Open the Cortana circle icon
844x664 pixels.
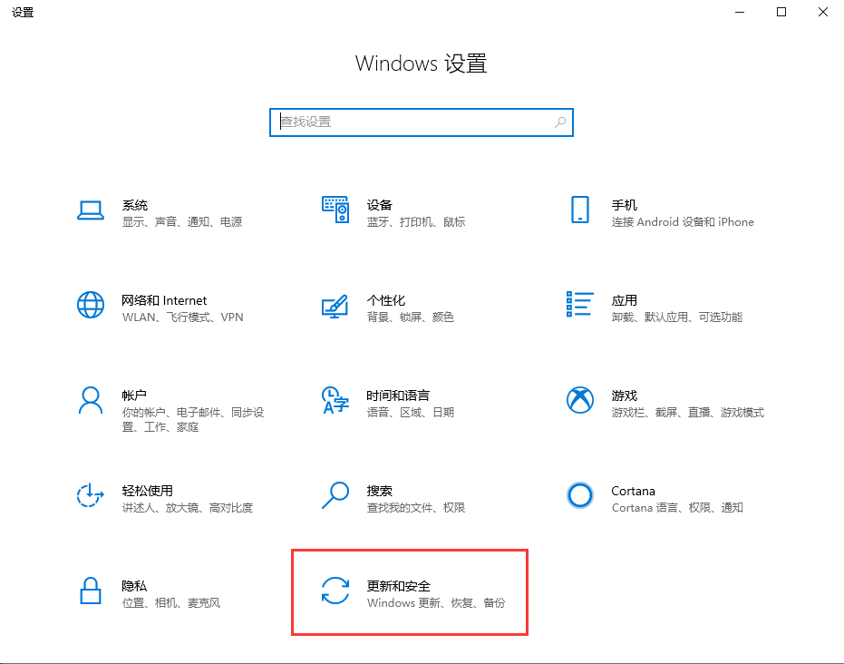pyautogui.click(x=580, y=495)
